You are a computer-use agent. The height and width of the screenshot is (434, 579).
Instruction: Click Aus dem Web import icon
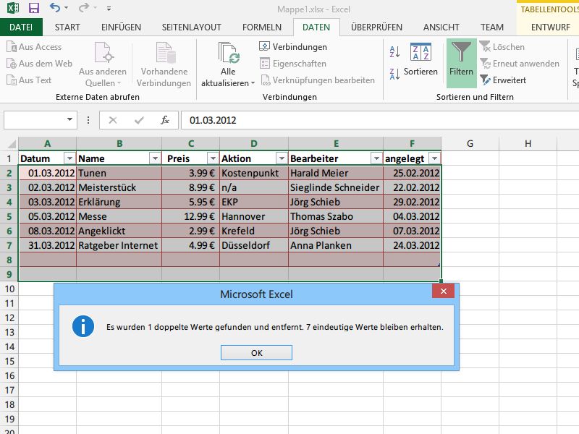point(12,64)
